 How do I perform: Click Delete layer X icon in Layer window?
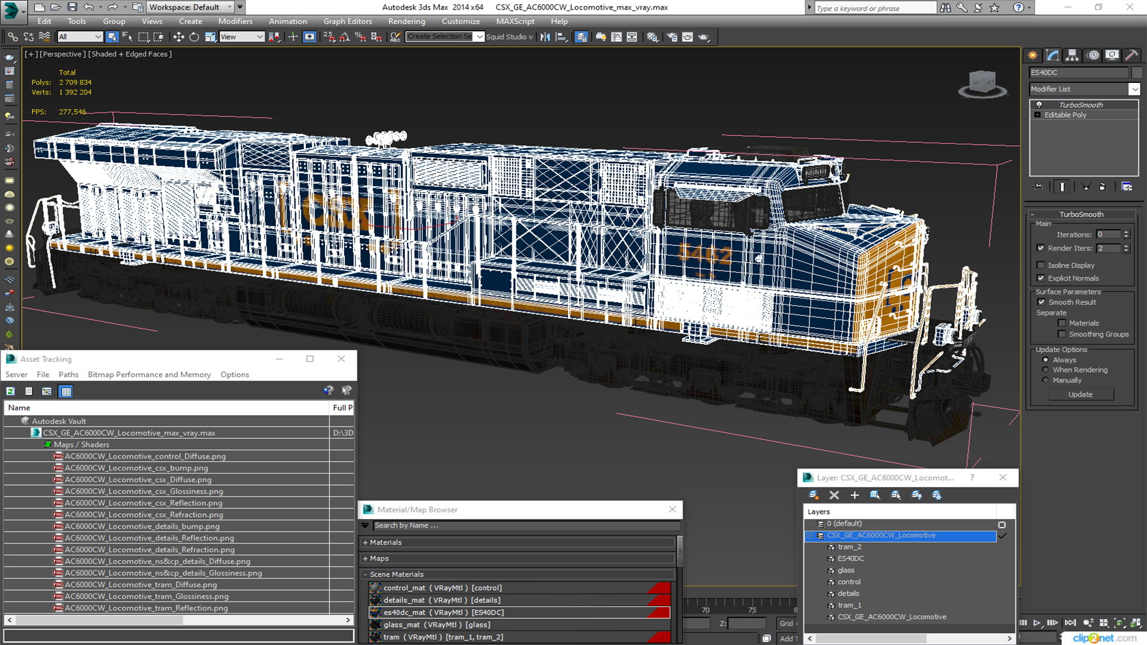835,495
